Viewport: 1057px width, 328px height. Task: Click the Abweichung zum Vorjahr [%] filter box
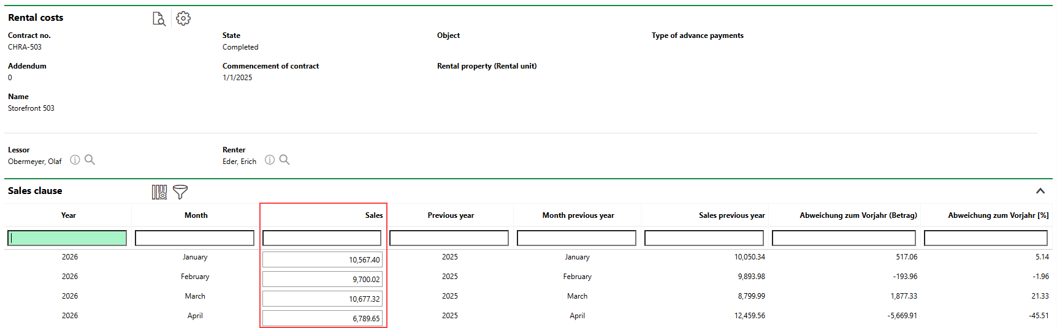[x=985, y=238]
